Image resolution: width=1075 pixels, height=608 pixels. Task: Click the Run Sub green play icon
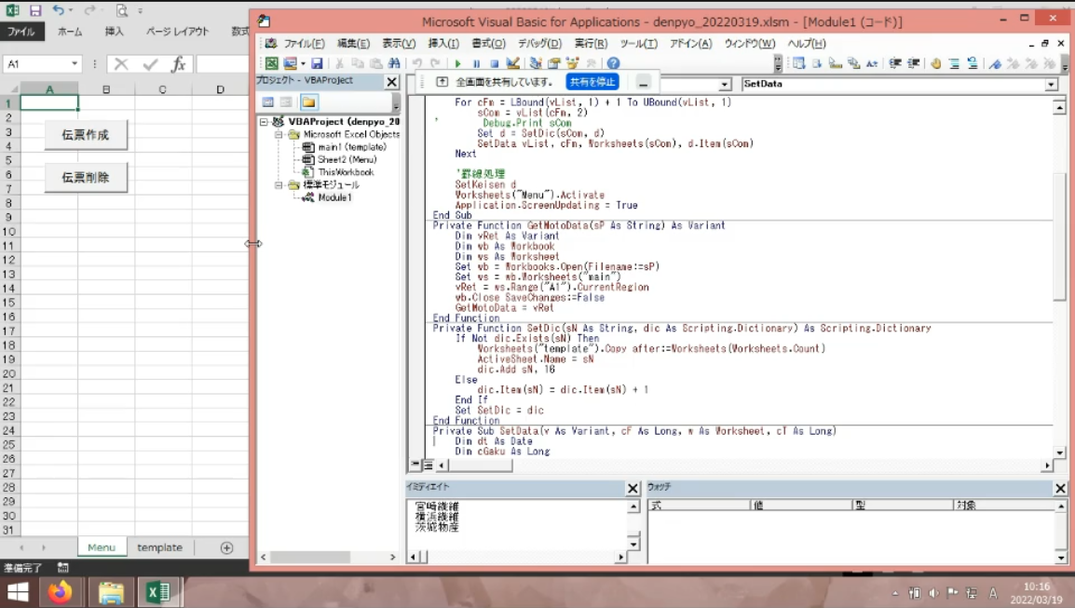point(457,63)
